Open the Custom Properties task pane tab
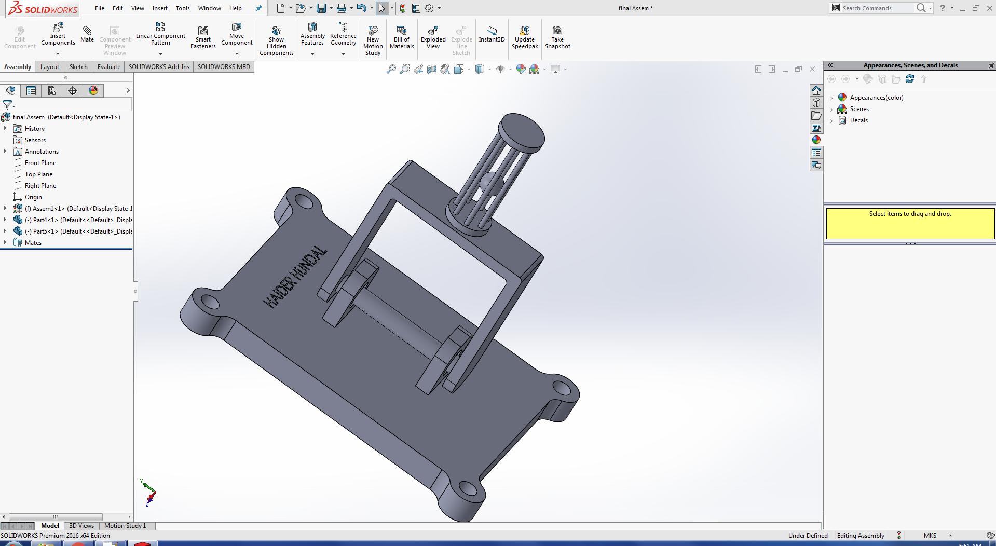Viewport: 996px width, 546px height. [x=816, y=153]
